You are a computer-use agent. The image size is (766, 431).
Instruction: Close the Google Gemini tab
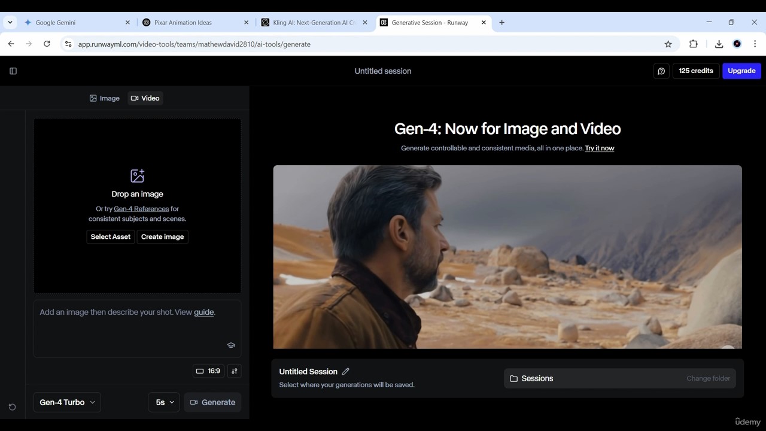(127, 22)
